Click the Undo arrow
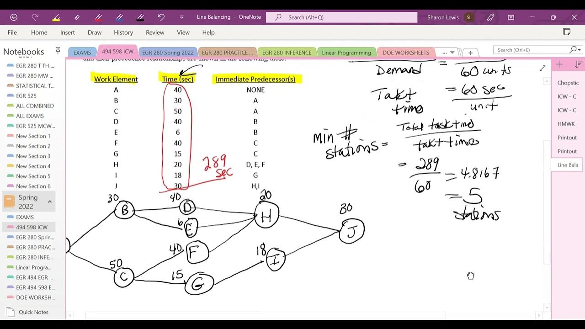This screenshot has width=585, height=329. pyautogui.click(x=161, y=17)
